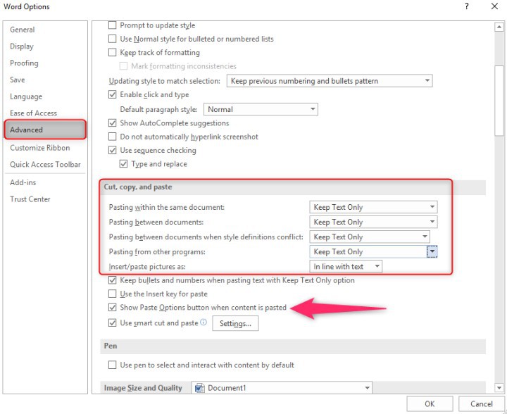
Task: Switch to Proofing category
Action: 24,63
